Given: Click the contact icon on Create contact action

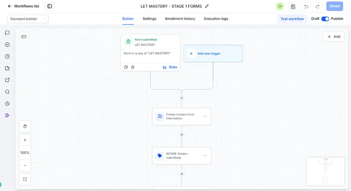Looking at the screenshot, I should click(x=160, y=116).
